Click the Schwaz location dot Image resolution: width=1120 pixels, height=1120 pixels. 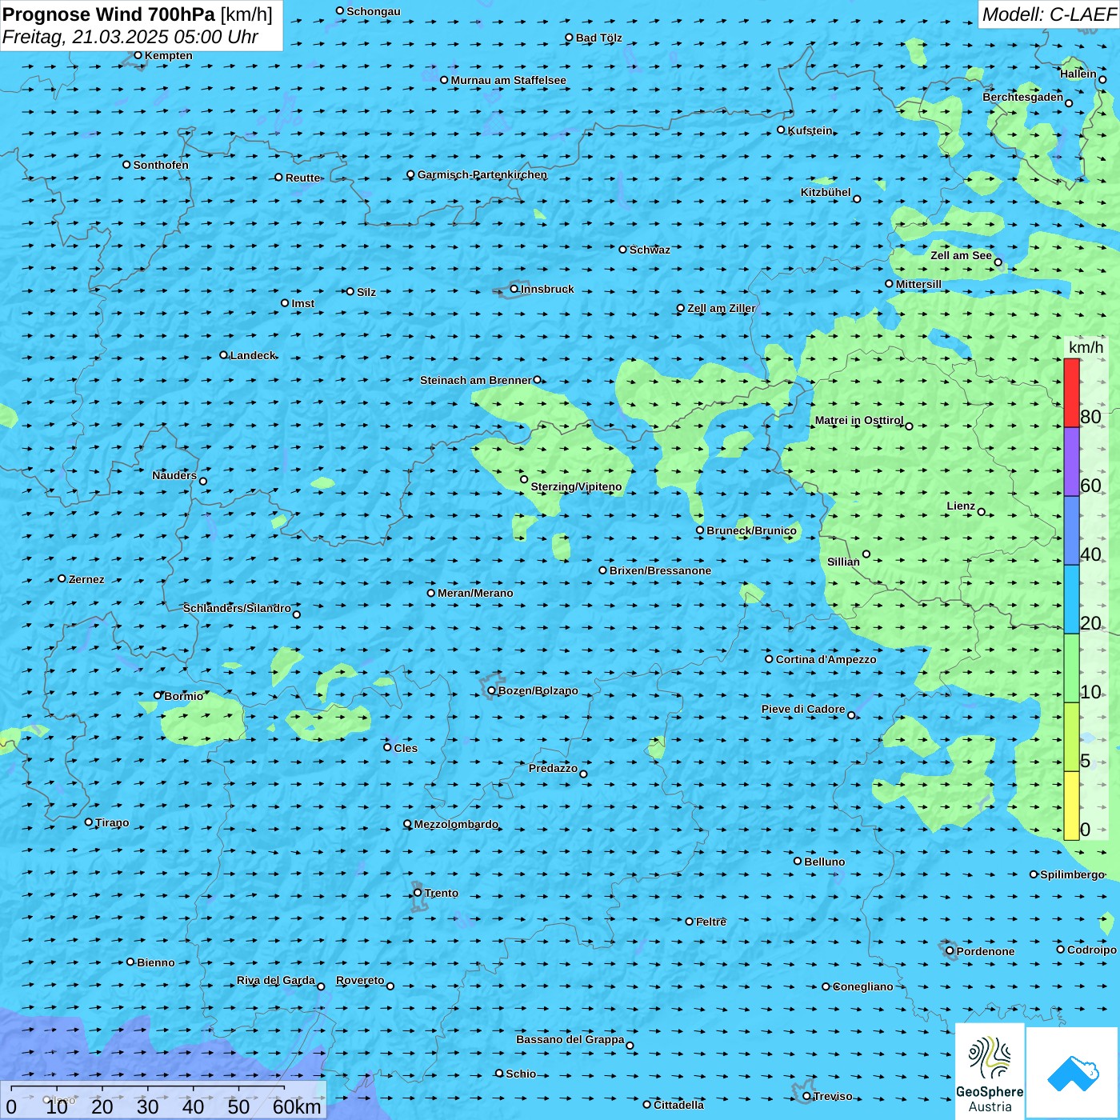click(x=622, y=250)
